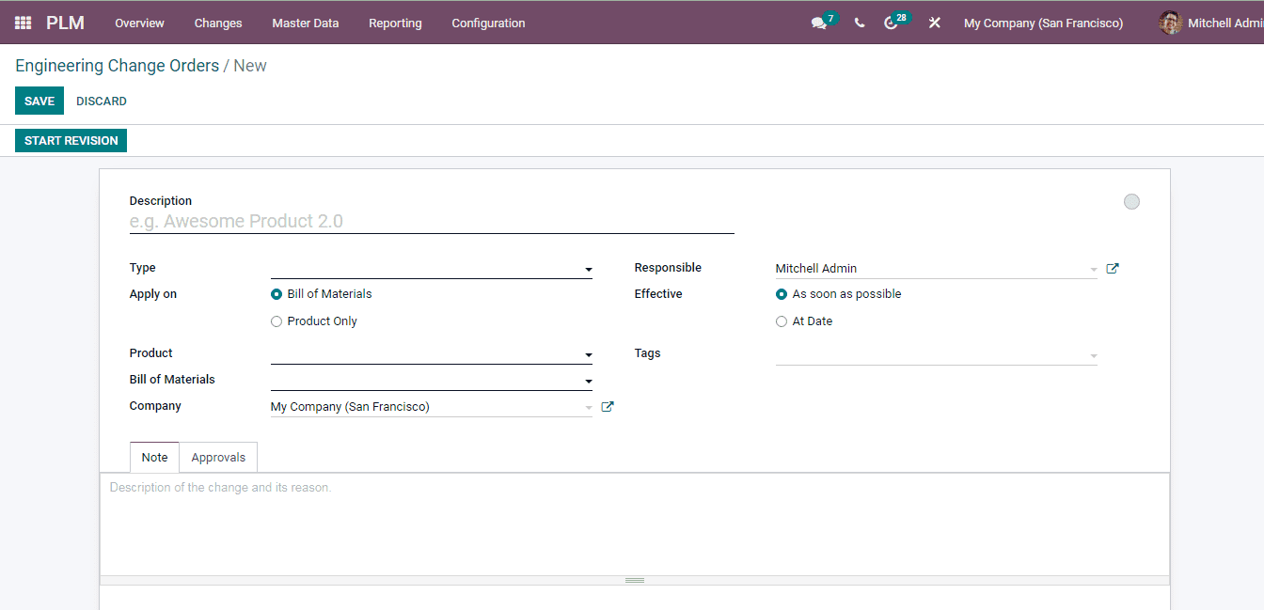Click the Mitchell Admin user avatar
The height and width of the screenshot is (610, 1264).
(x=1169, y=22)
